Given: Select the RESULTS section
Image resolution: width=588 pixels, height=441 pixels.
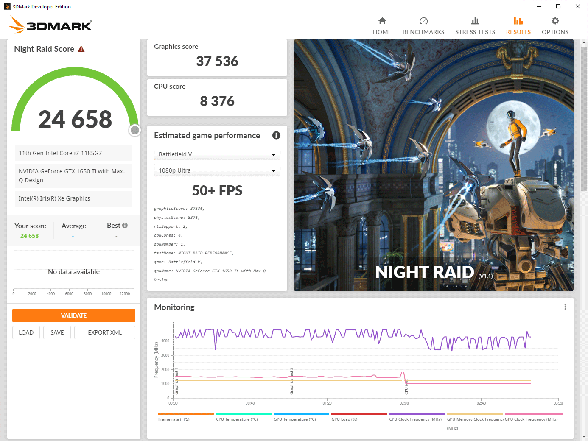Looking at the screenshot, I should 518,26.
